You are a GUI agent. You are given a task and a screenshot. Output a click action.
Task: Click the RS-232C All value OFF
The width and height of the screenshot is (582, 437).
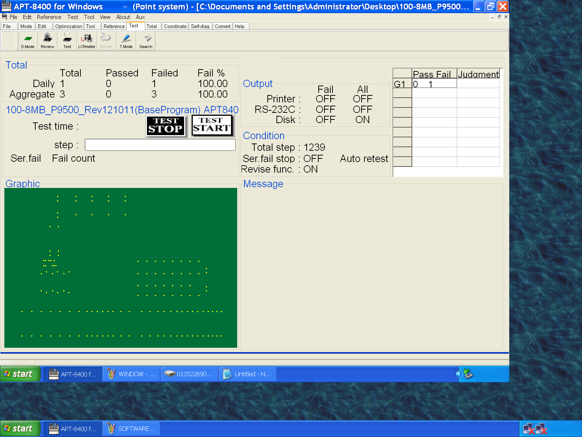363,110
